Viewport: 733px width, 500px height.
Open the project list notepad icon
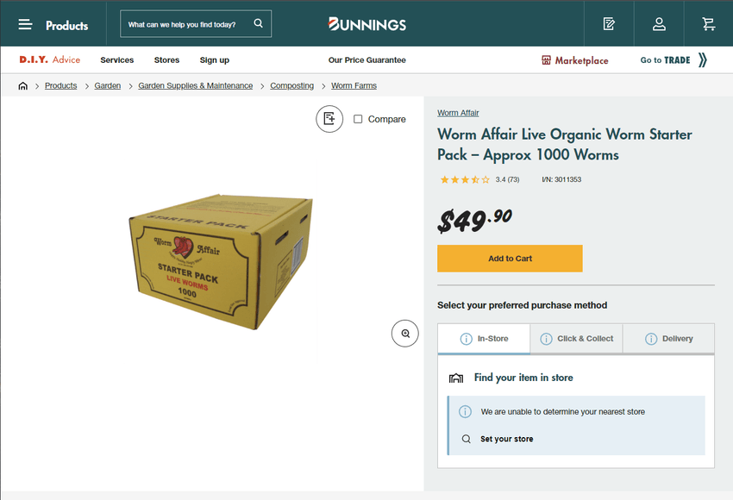tap(609, 24)
